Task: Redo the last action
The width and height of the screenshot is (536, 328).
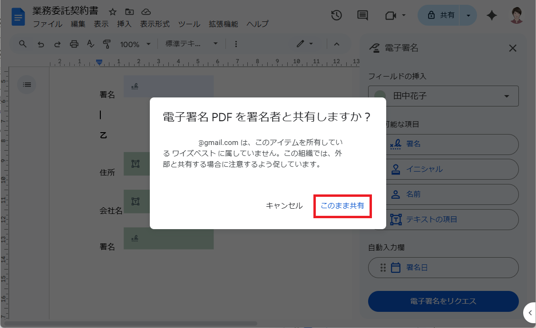Action: 57,44
